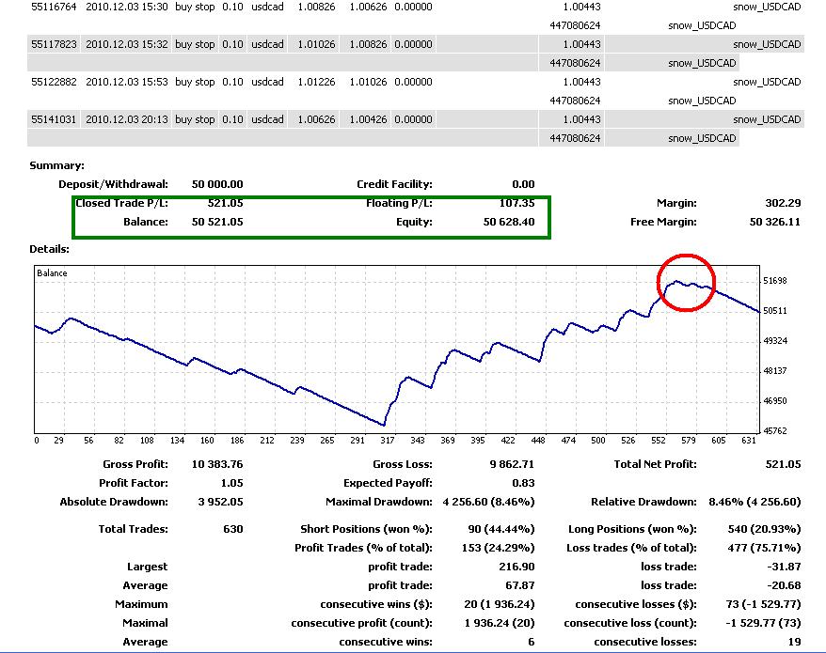
Task: Click order number 55122882
Action: click(x=54, y=82)
